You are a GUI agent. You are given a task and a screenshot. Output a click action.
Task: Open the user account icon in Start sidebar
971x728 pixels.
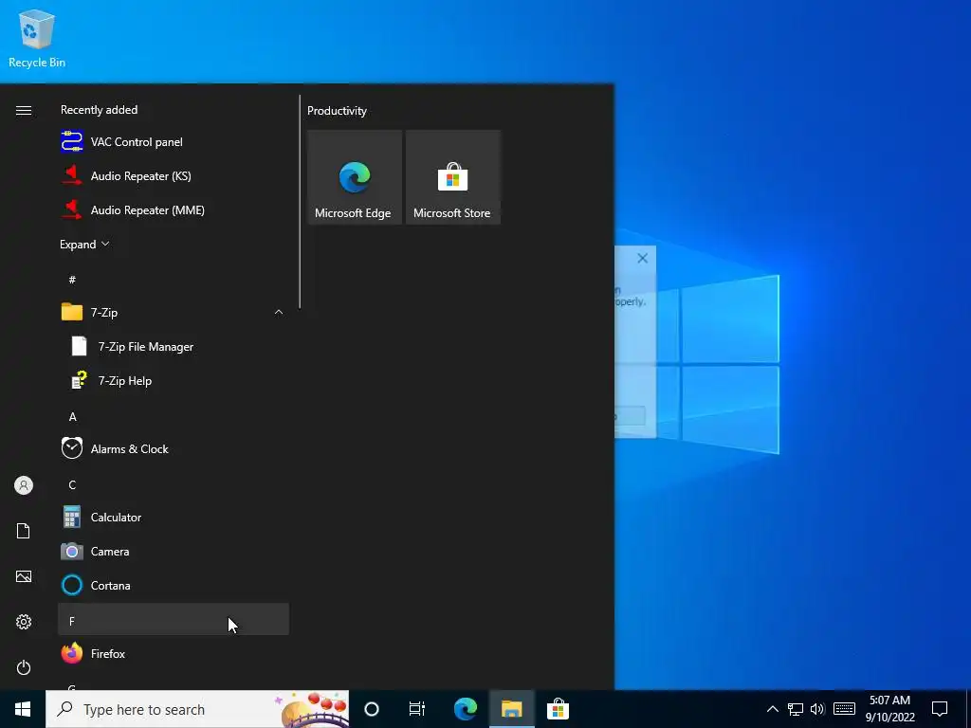tap(24, 485)
